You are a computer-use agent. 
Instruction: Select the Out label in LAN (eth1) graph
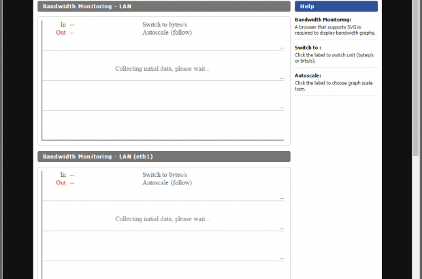click(x=61, y=182)
